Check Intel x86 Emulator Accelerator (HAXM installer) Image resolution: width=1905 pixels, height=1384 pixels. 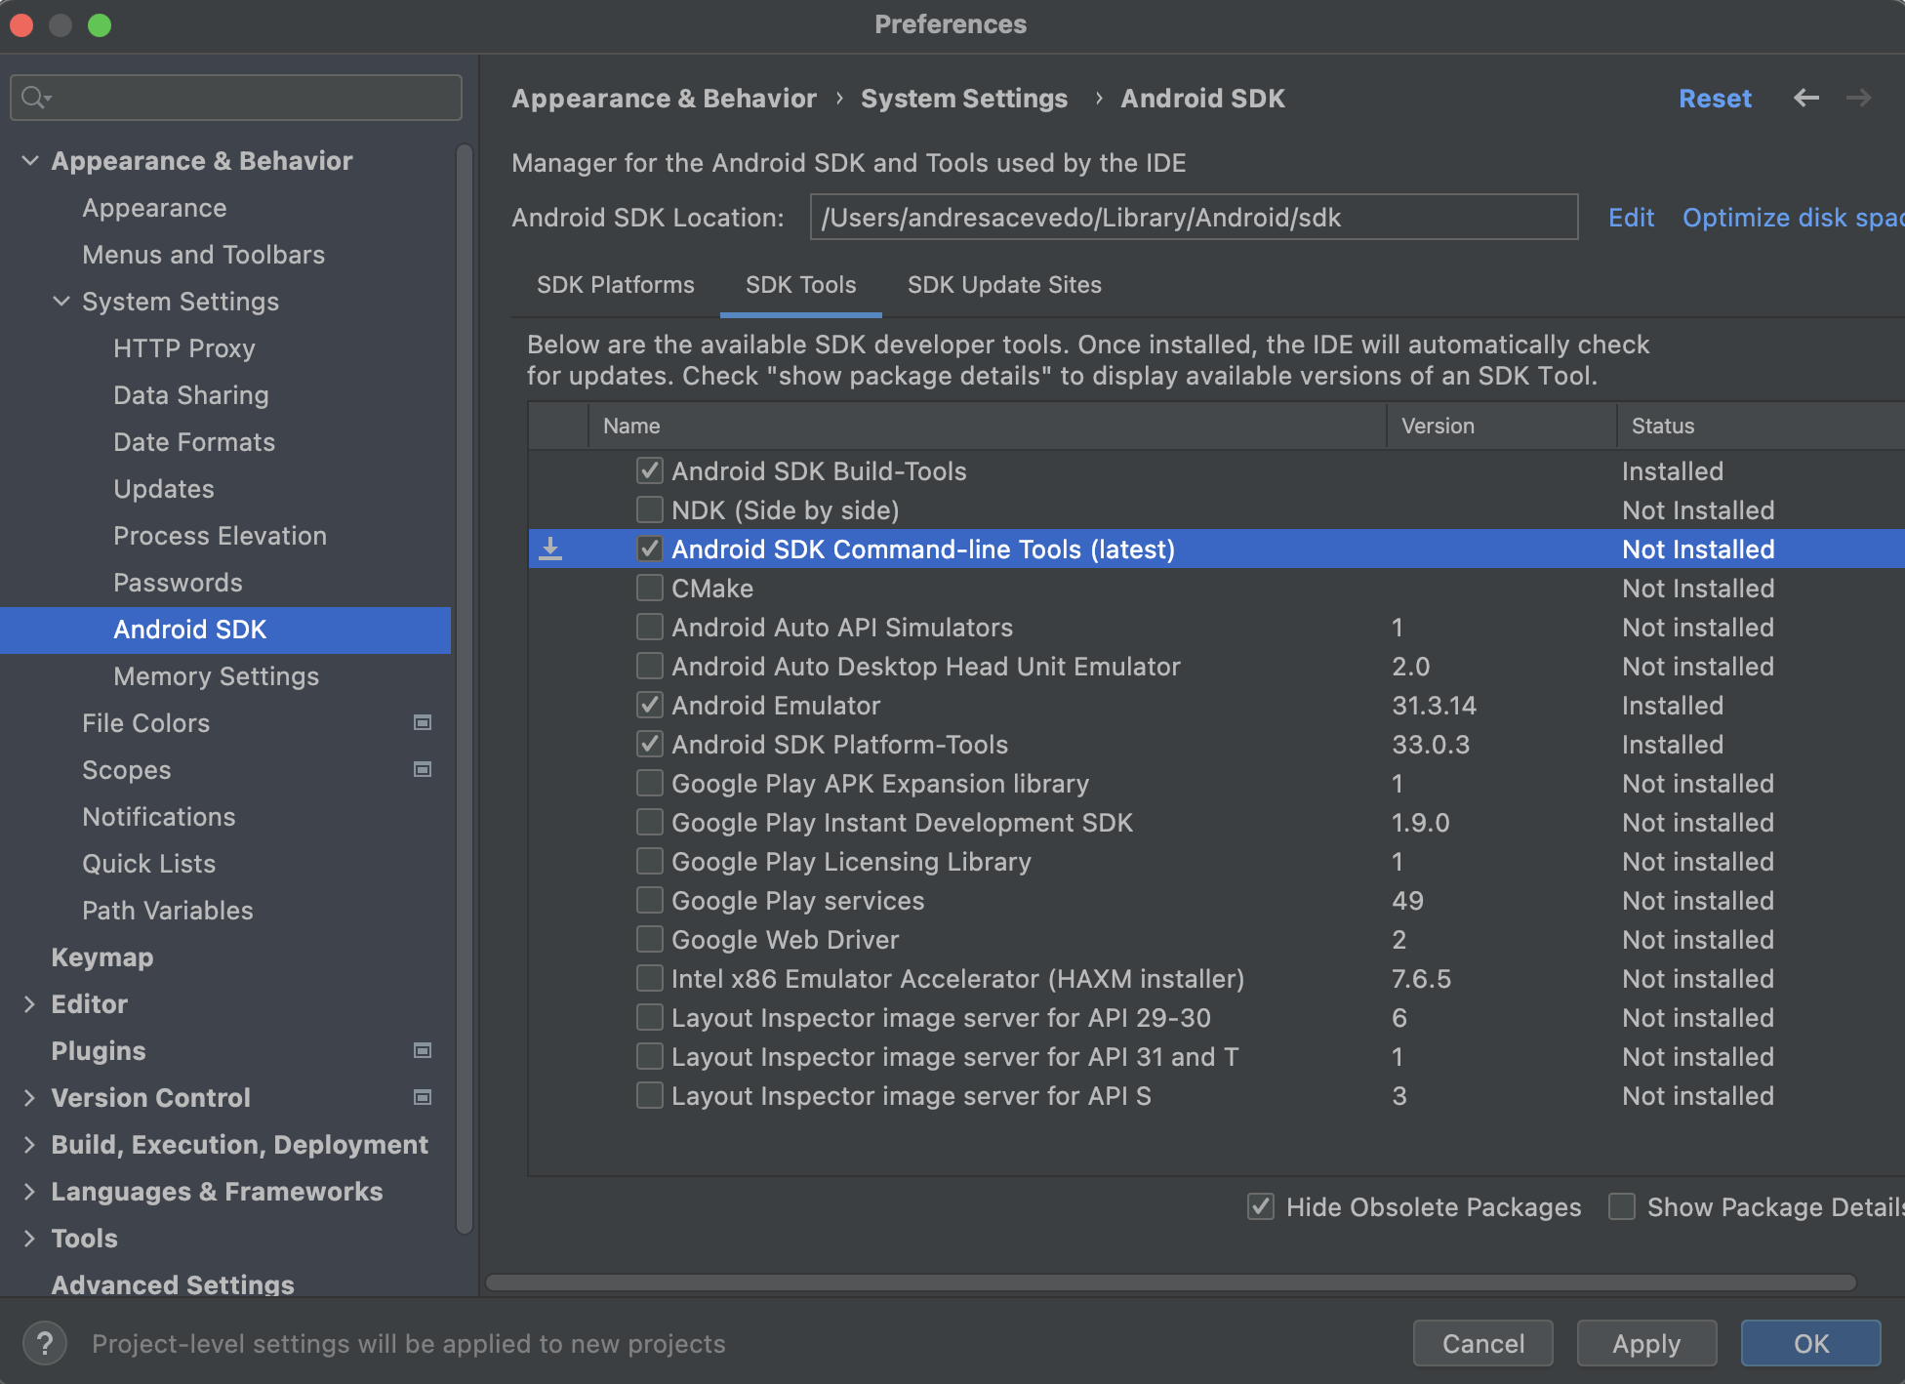650,978
